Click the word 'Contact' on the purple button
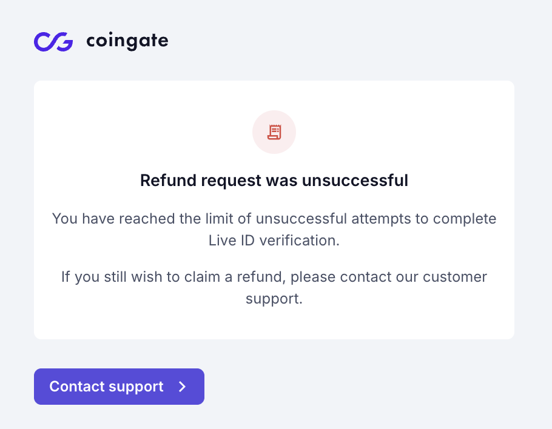The width and height of the screenshot is (552, 429). click(x=77, y=387)
